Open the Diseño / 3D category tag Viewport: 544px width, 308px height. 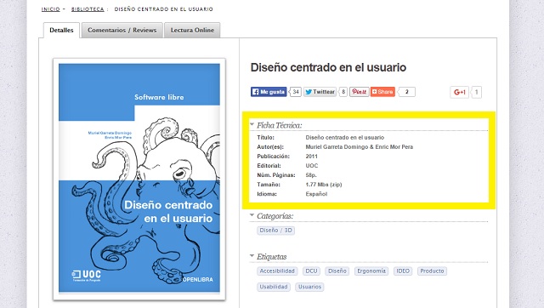[x=275, y=231]
